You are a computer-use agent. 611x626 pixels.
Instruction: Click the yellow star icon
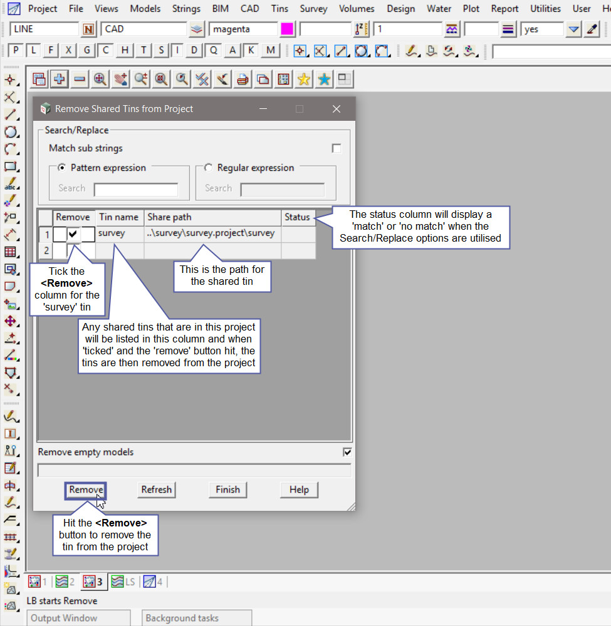pos(304,79)
